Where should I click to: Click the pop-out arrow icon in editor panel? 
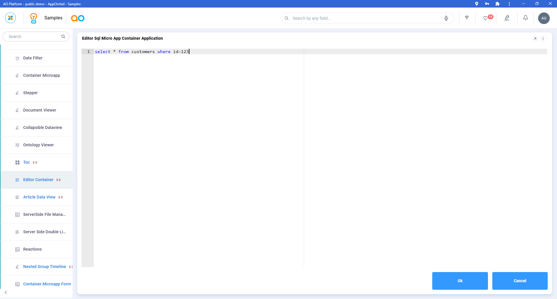click(535, 39)
